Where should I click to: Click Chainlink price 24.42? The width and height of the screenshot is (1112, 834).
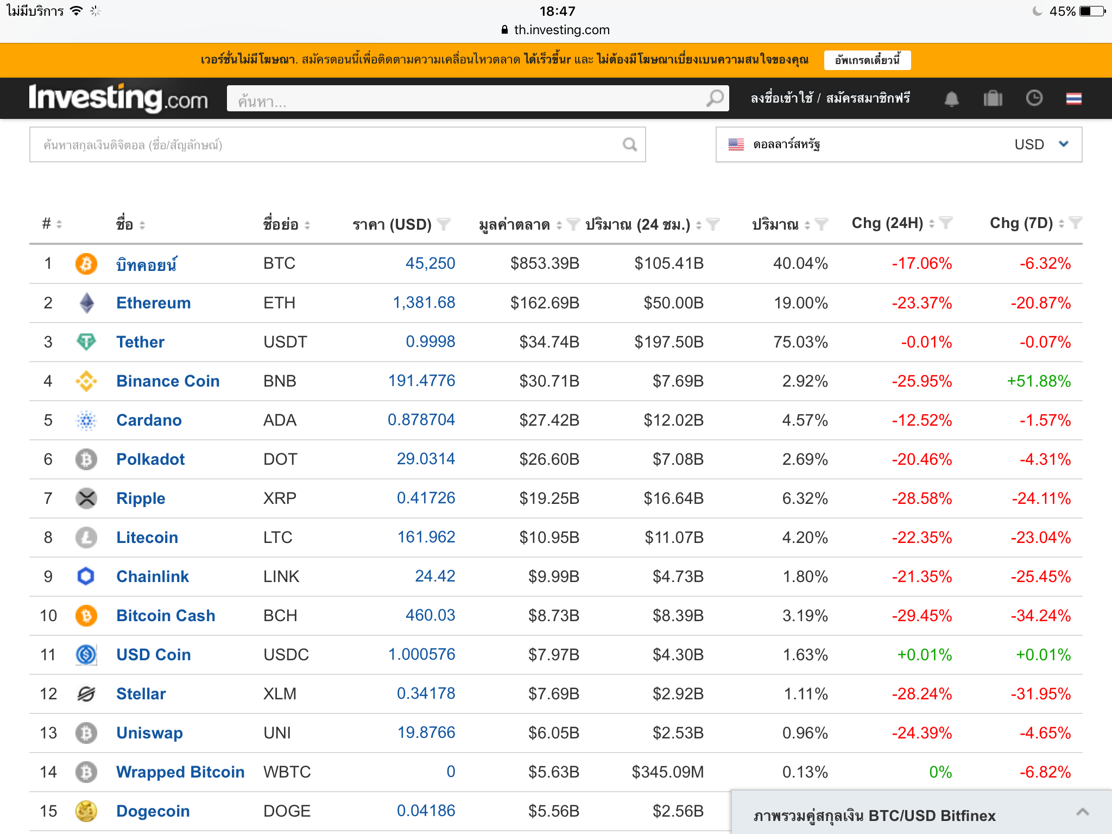pyautogui.click(x=435, y=576)
